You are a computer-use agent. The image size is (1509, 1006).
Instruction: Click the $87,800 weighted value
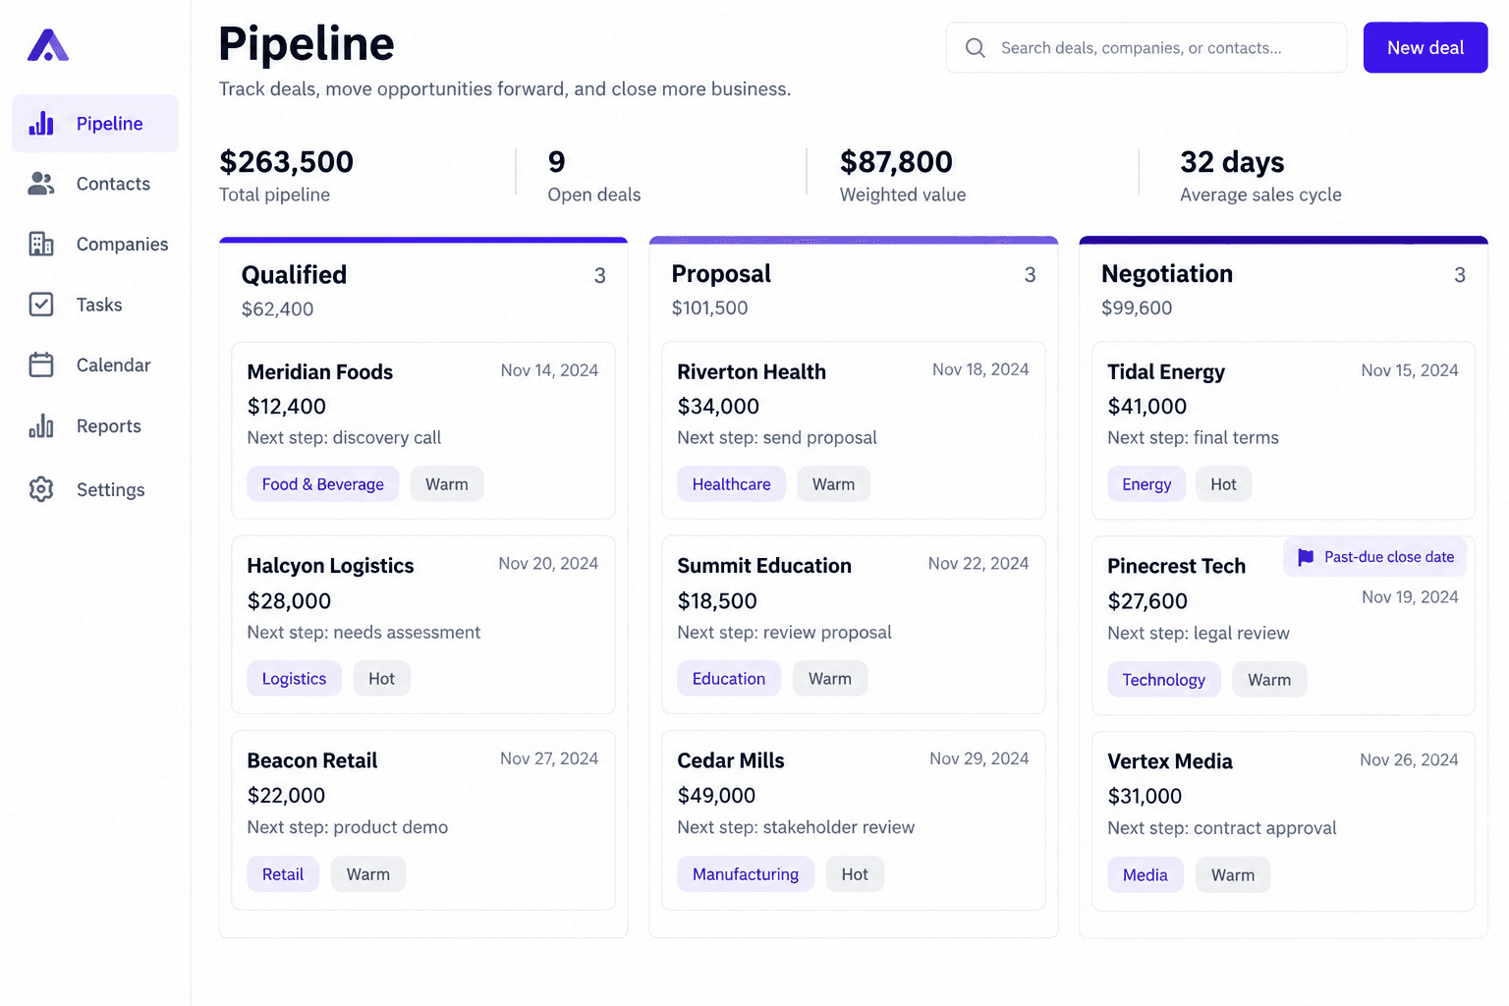pyautogui.click(x=896, y=162)
